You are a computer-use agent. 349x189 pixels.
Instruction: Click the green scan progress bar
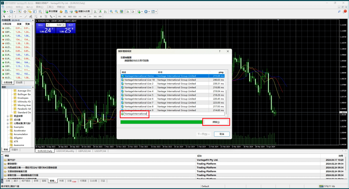click(x=160, y=122)
